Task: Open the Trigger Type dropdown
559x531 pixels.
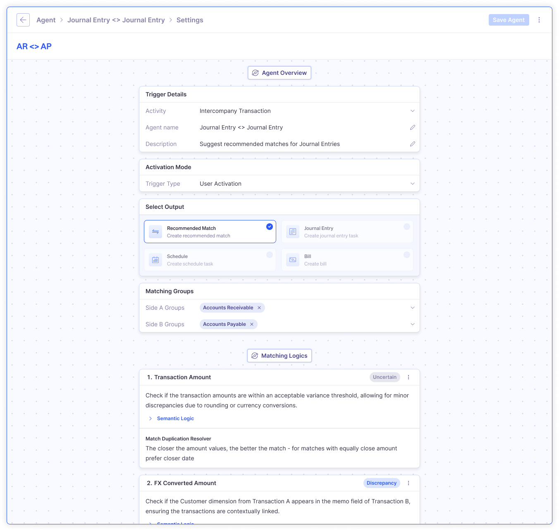Action: (x=412, y=184)
